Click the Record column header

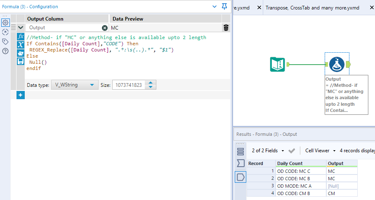(x=261, y=163)
